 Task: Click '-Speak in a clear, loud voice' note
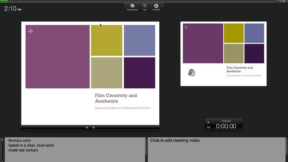pos(31,145)
